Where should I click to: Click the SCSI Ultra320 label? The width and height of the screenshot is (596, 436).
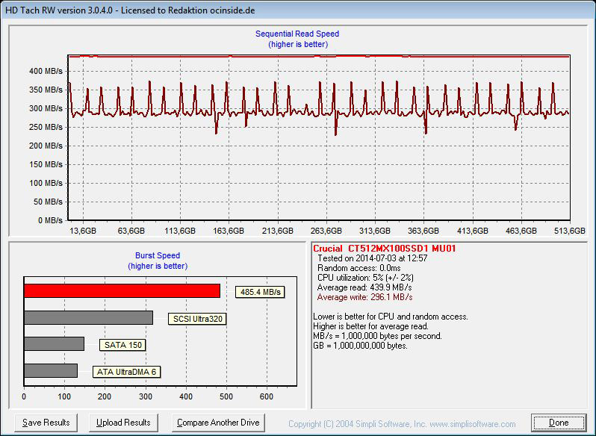click(x=198, y=319)
